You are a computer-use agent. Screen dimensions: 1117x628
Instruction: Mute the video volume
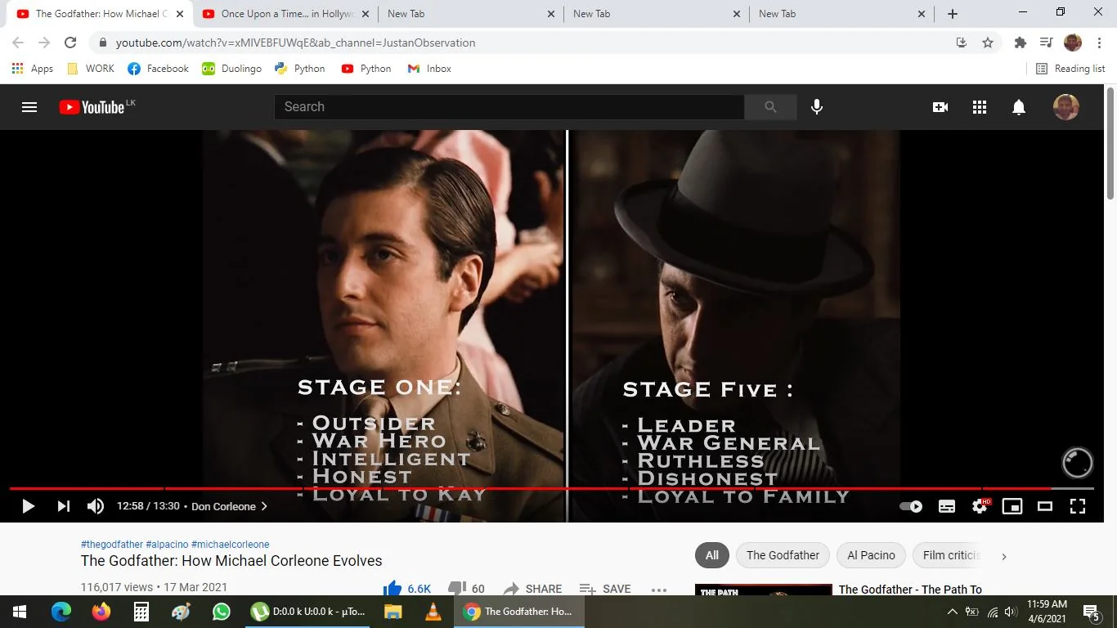point(96,506)
